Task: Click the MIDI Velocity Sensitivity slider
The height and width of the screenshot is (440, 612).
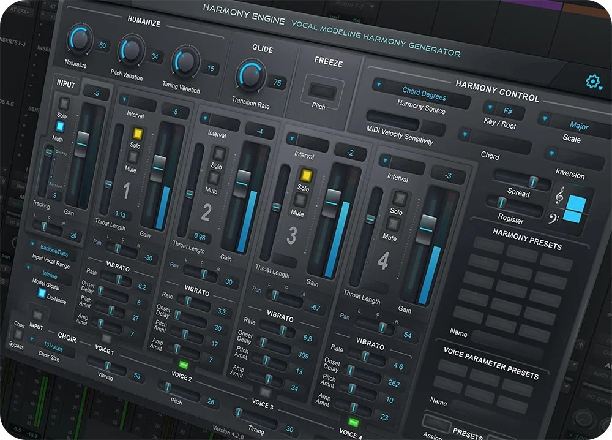Action: 392,121
